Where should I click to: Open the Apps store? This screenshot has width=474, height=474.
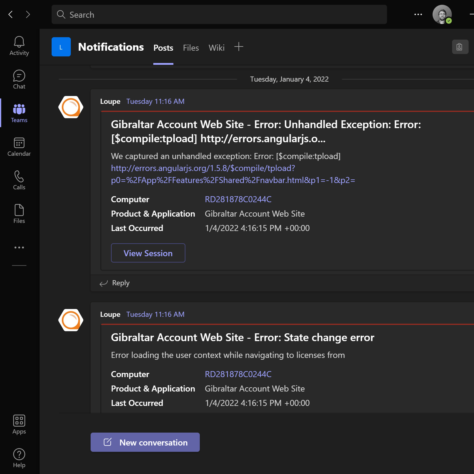coord(19,424)
